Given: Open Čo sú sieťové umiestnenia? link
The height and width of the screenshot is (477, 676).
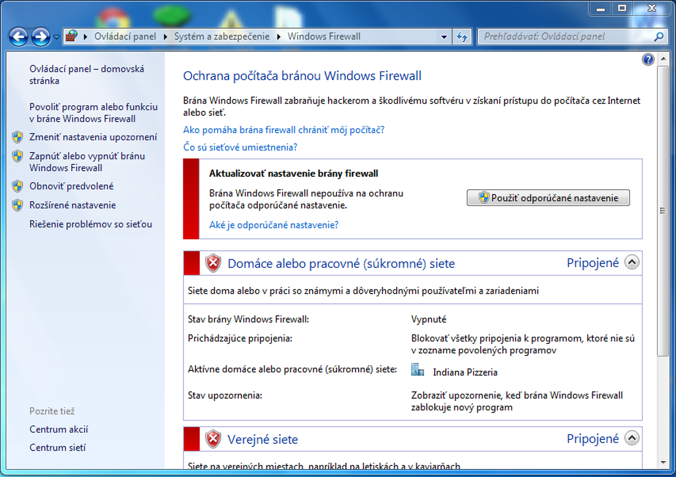Looking at the screenshot, I should 240,147.
